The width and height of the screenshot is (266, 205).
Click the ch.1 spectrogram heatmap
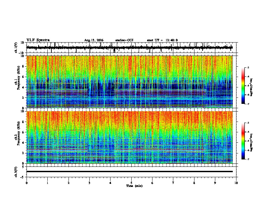pyautogui.click(x=129, y=82)
